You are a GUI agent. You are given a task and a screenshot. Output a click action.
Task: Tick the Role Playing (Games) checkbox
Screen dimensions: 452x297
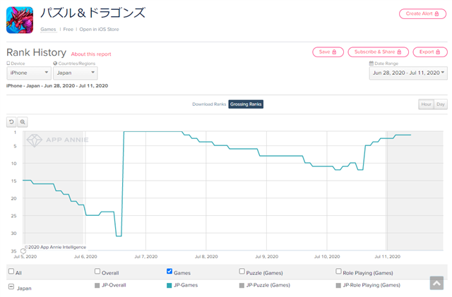(338, 272)
